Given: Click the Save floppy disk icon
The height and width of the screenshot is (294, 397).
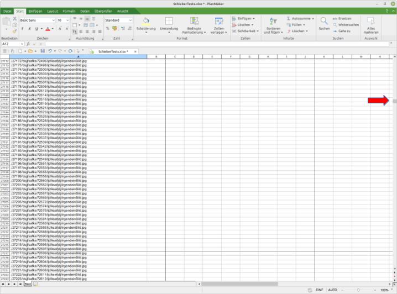Looking at the screenshot, I should (43, 51).
